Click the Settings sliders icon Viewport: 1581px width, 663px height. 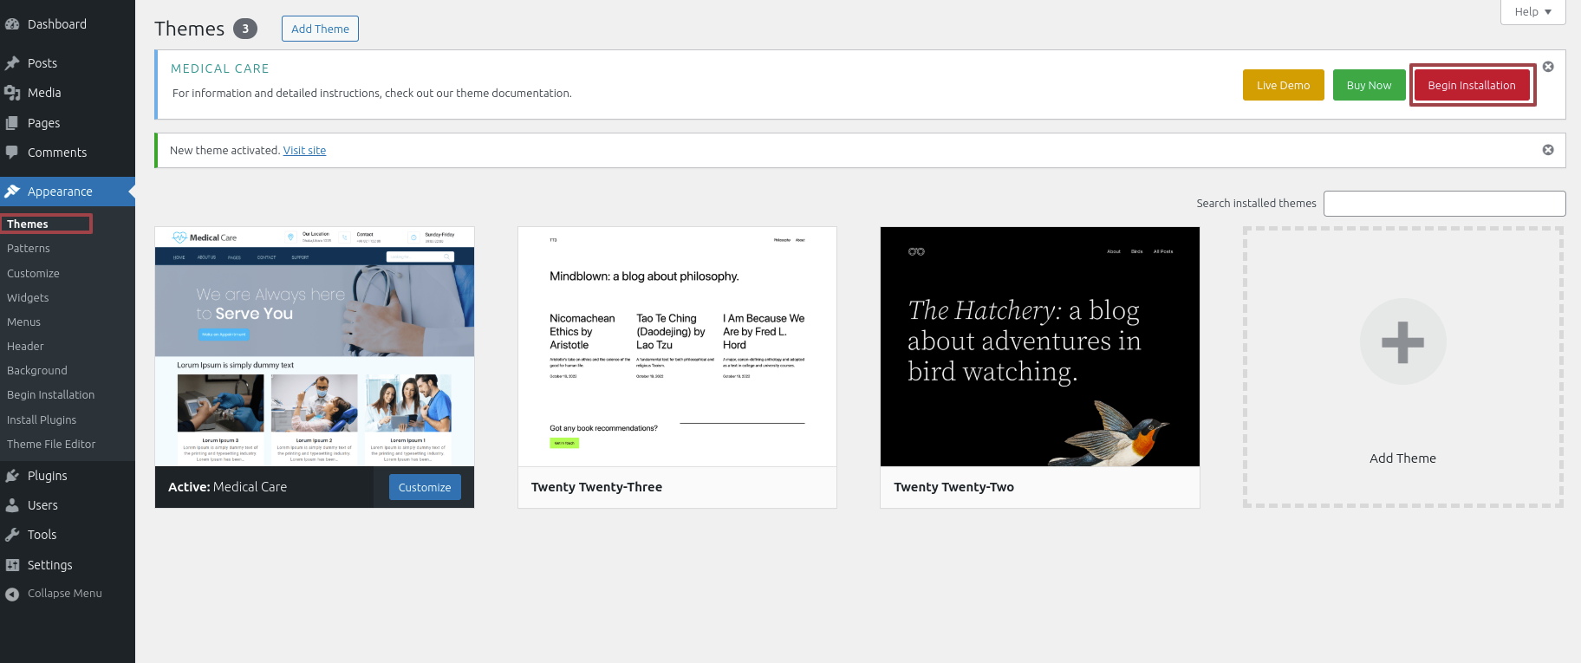pos(12,565)
